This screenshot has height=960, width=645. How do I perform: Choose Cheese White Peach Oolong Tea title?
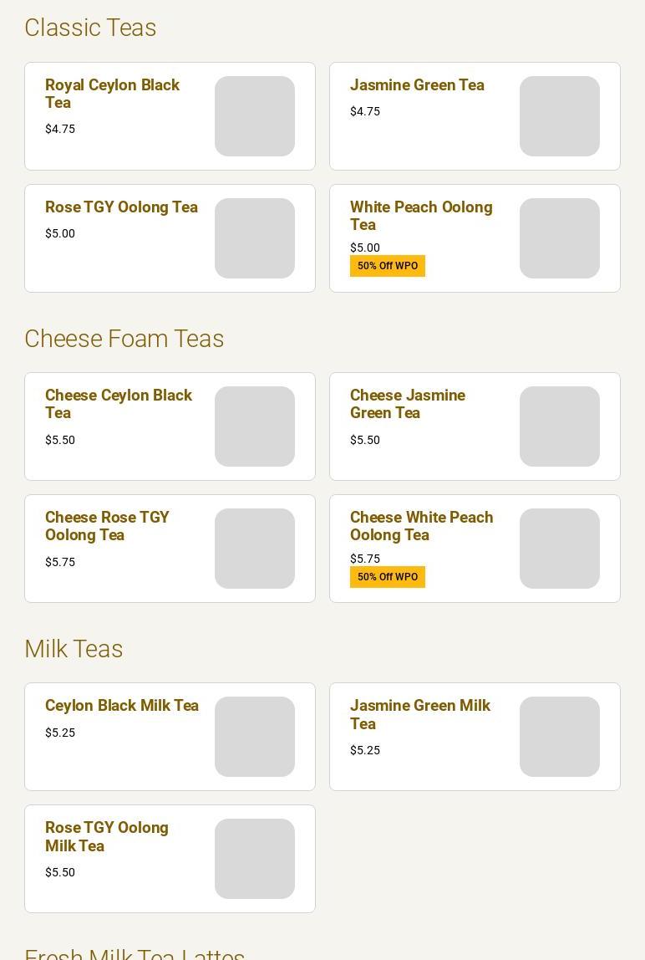[x=422, y=526]
